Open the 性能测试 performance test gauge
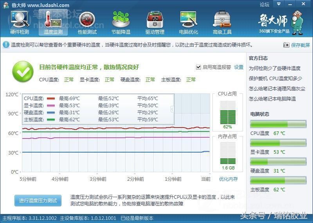The image size is (313, 223). [87, 22]
